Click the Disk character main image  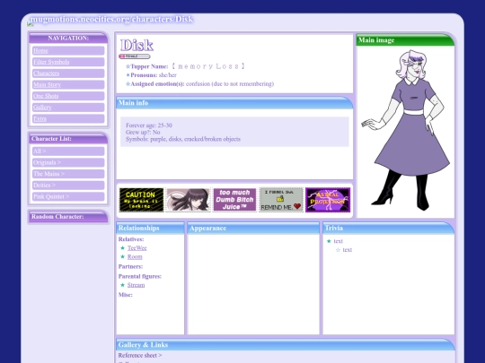[x=405, y=131]
